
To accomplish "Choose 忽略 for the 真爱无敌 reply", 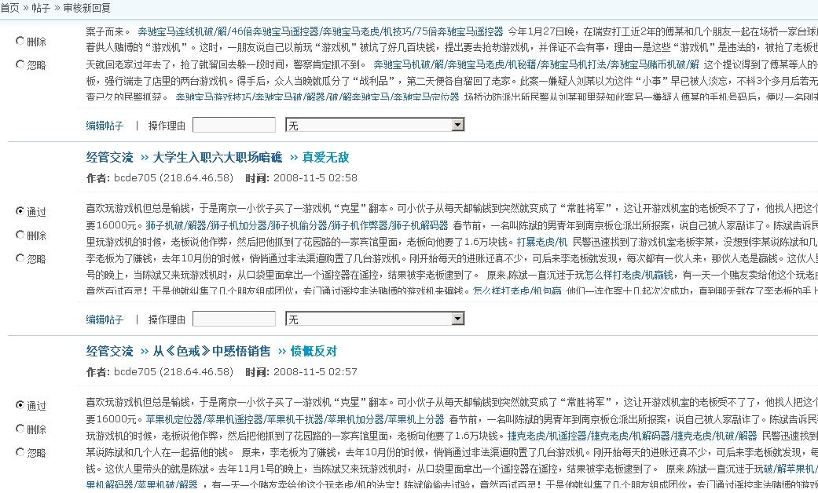I will pos(20,258).
